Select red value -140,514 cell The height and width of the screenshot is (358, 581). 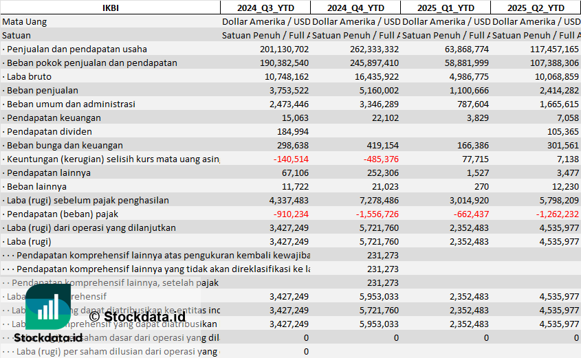tap(291, 159)
